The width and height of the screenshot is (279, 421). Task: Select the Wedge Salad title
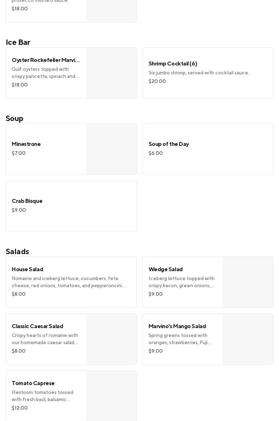(x=166, y=269)
